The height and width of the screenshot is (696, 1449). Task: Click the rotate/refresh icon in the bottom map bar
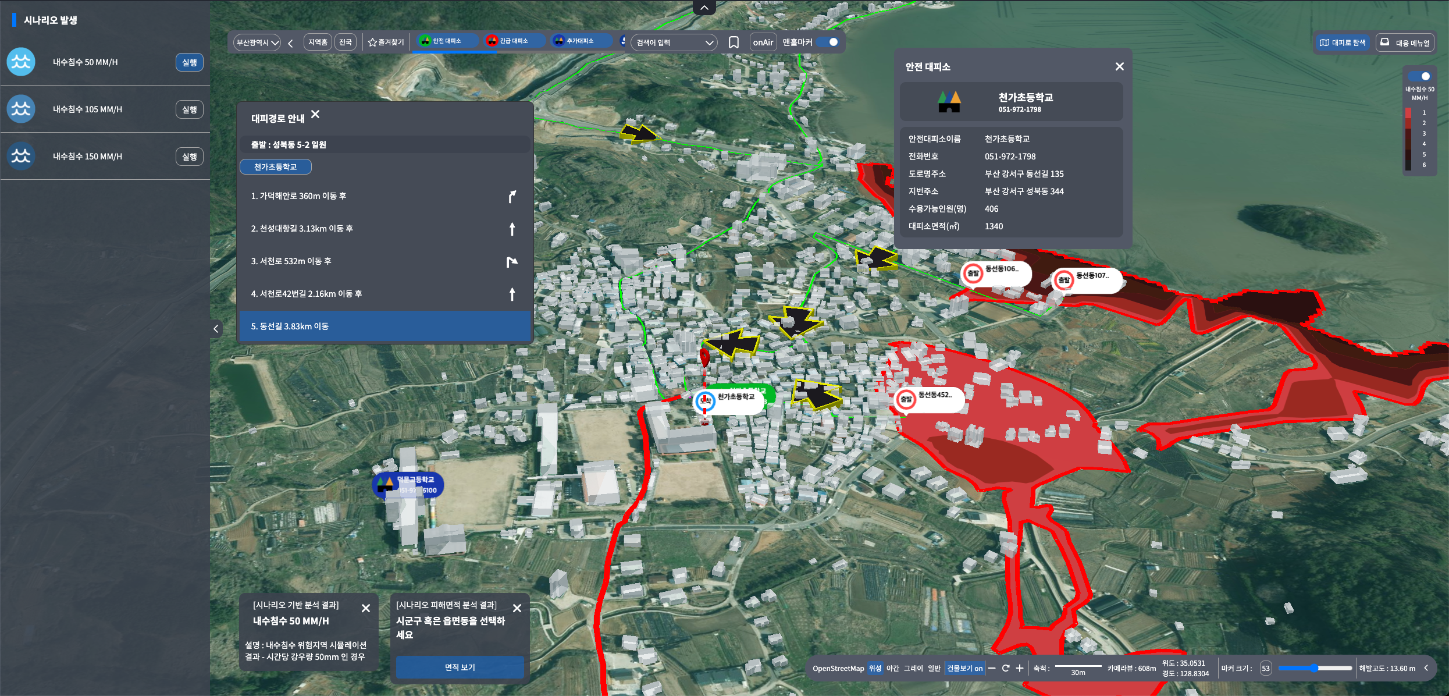tap(1006, 668)
